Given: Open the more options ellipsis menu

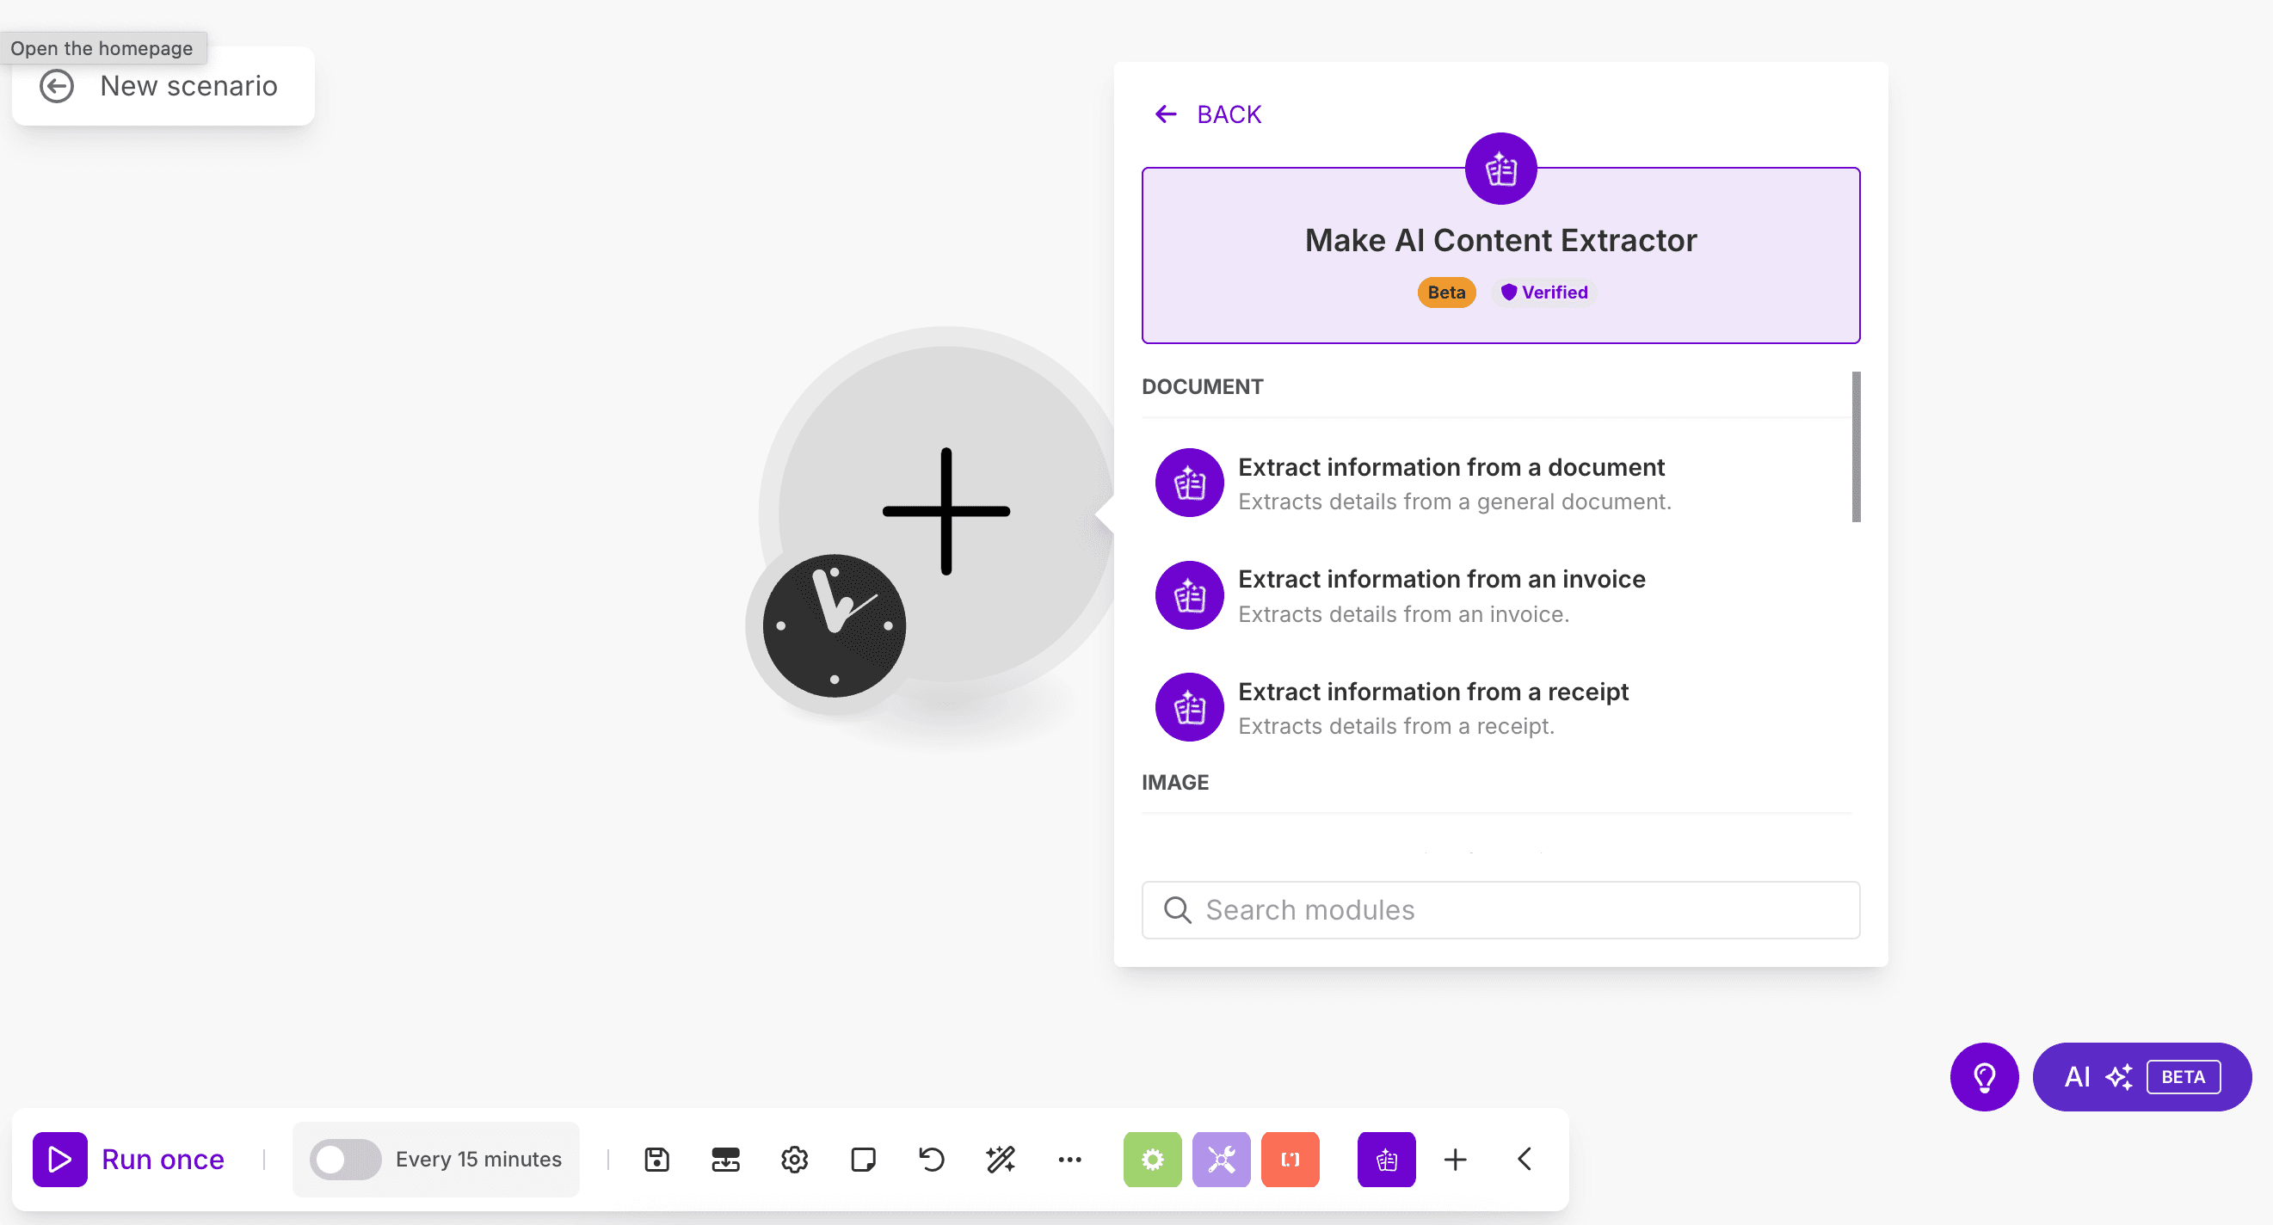Looking at the screenshot, I should tap(1069, 1160).
